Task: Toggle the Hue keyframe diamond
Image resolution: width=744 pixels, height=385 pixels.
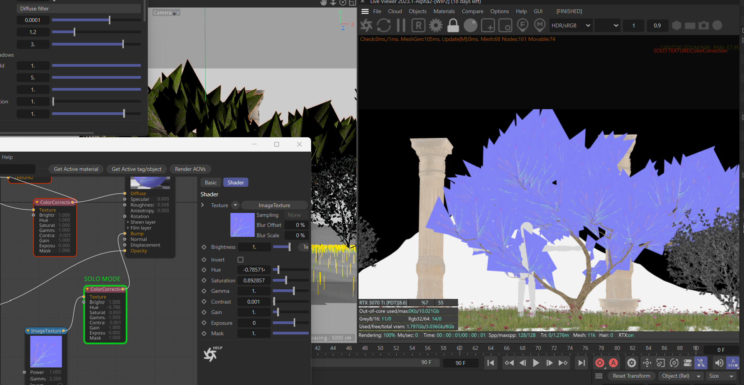Action: point(204,270)
